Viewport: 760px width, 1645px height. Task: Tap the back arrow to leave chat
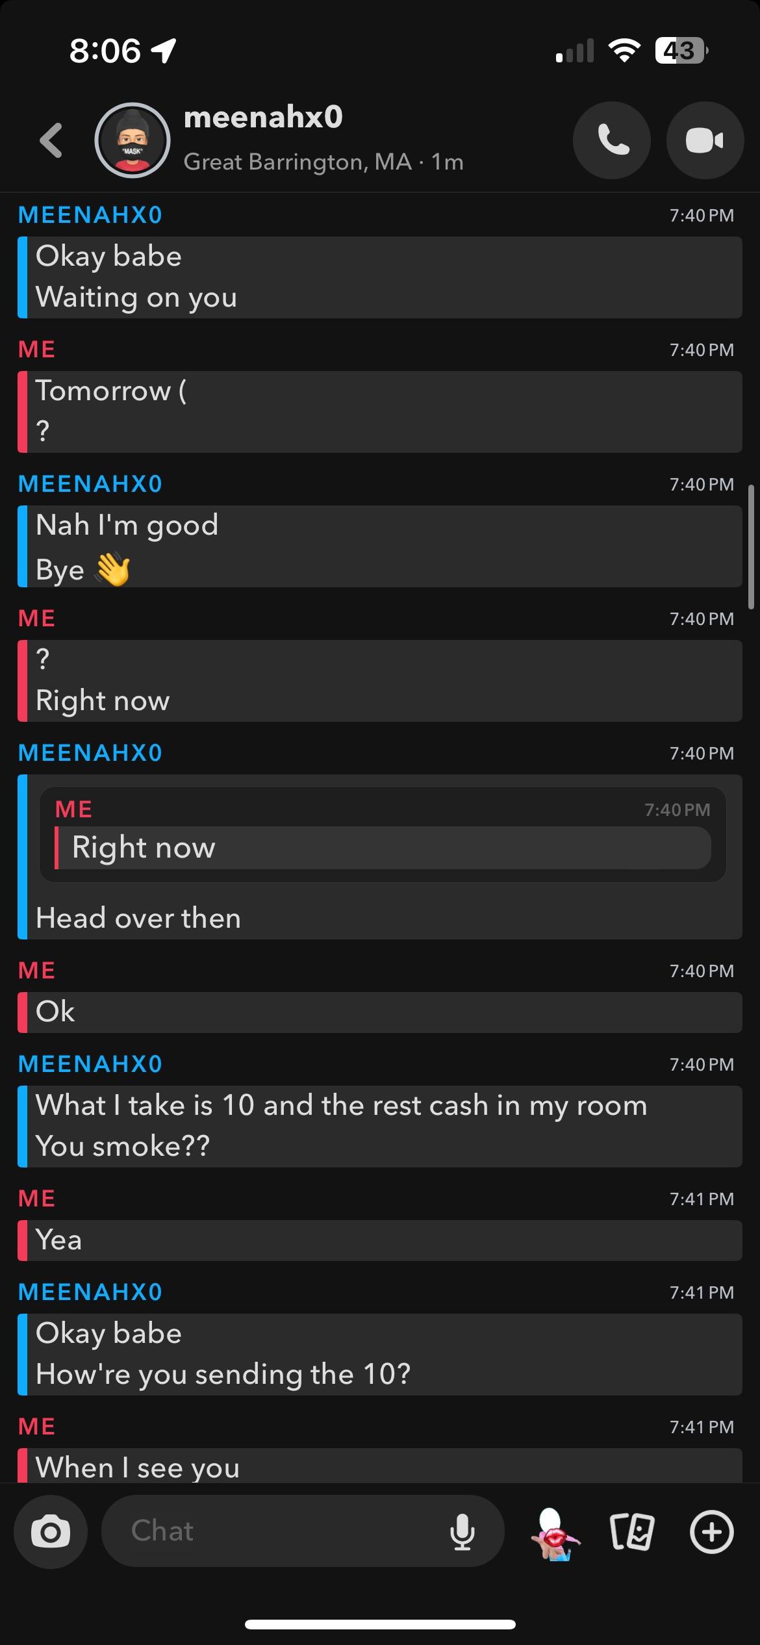point(51,140)
